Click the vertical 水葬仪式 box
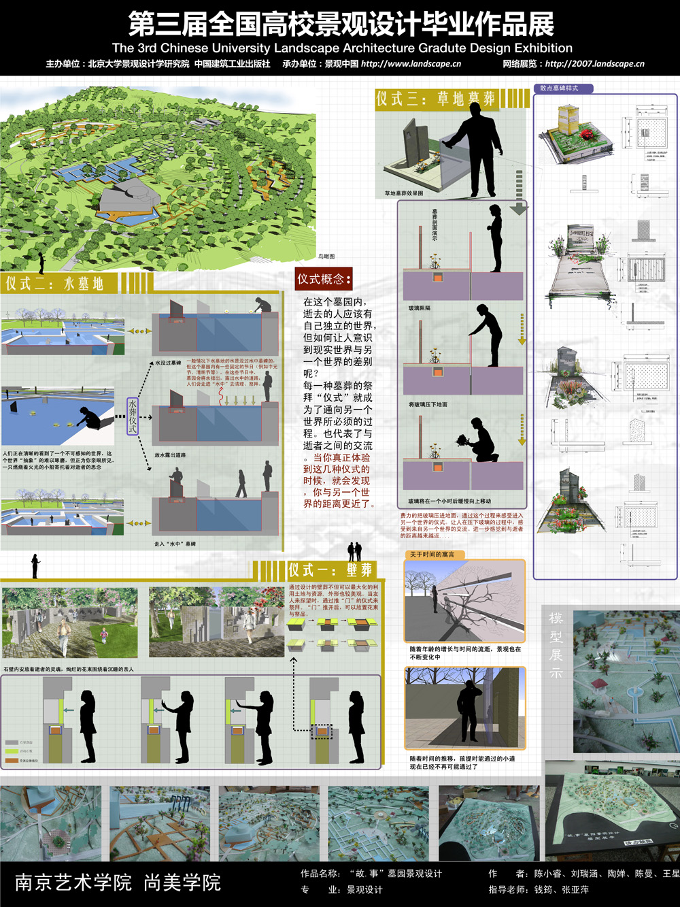Image resolution: width=680 pixels, height=907 pixels. click(x=133, y=416)
